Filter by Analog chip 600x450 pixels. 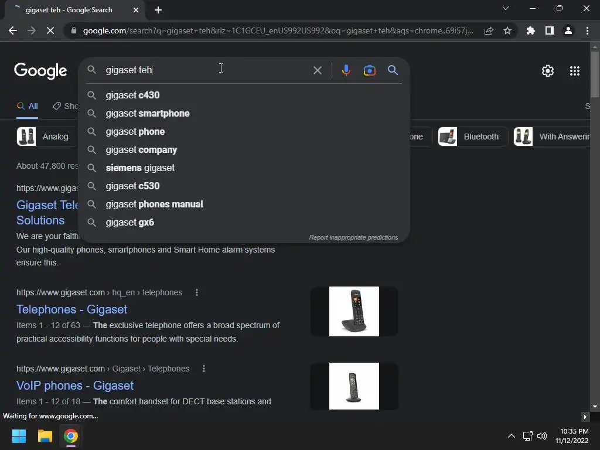(46, 137)
